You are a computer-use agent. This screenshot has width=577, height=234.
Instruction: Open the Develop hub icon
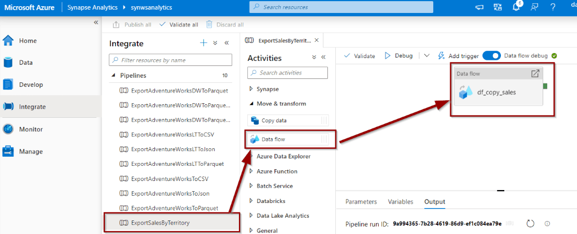click(x=8, y=85)
